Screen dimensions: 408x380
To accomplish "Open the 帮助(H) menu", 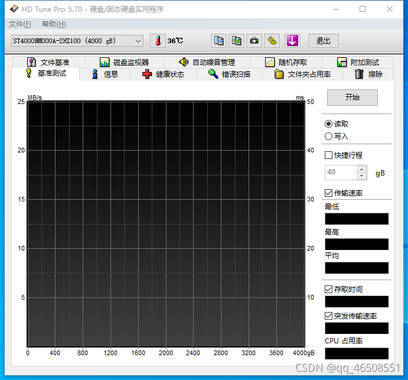I will [54, 24].
